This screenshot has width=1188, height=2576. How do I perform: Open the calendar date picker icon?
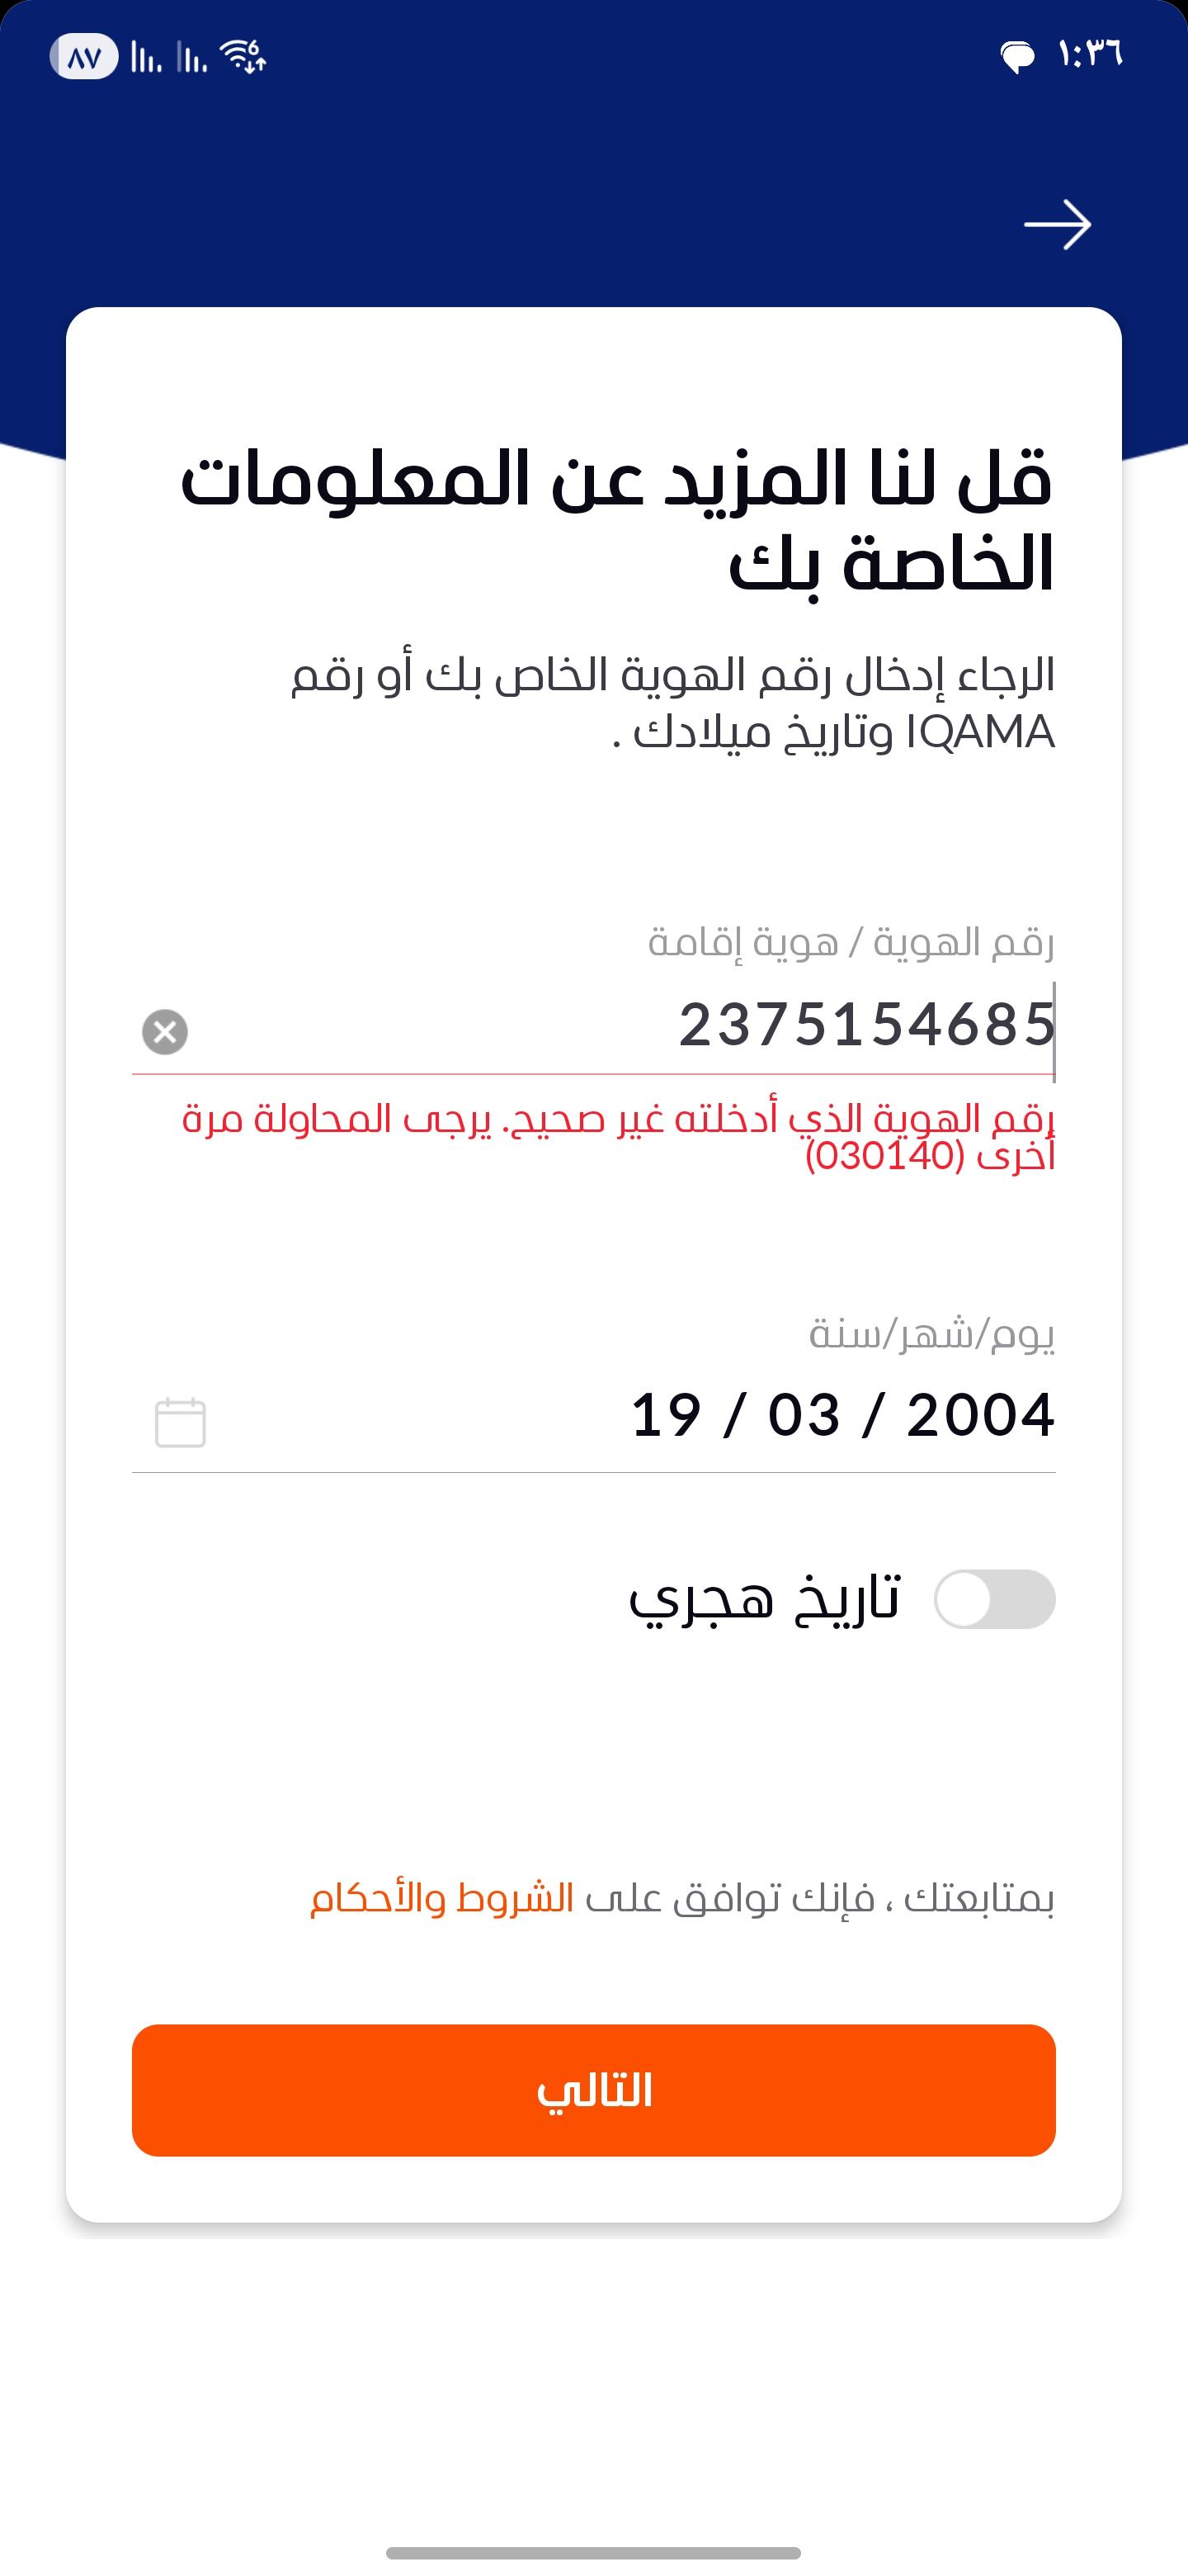tap(181, 1422)
